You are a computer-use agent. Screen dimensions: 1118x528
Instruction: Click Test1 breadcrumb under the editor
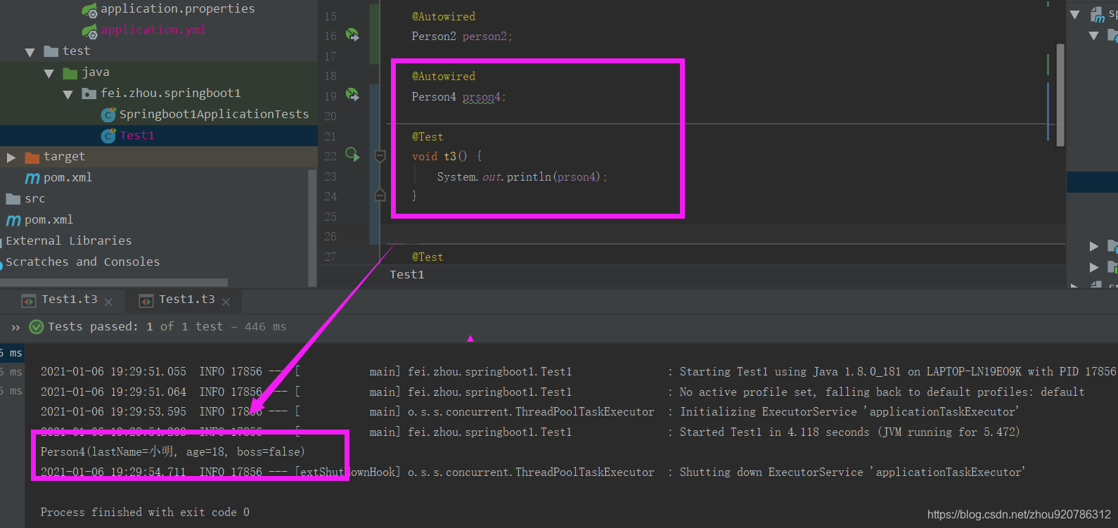tap(407, 275)
